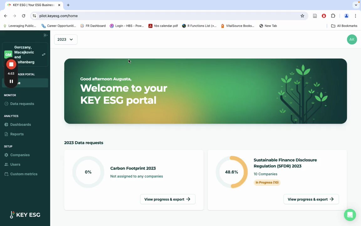Click the Data requests check icon
Viewport: 361px width, 226px height.
click(6, 104)
